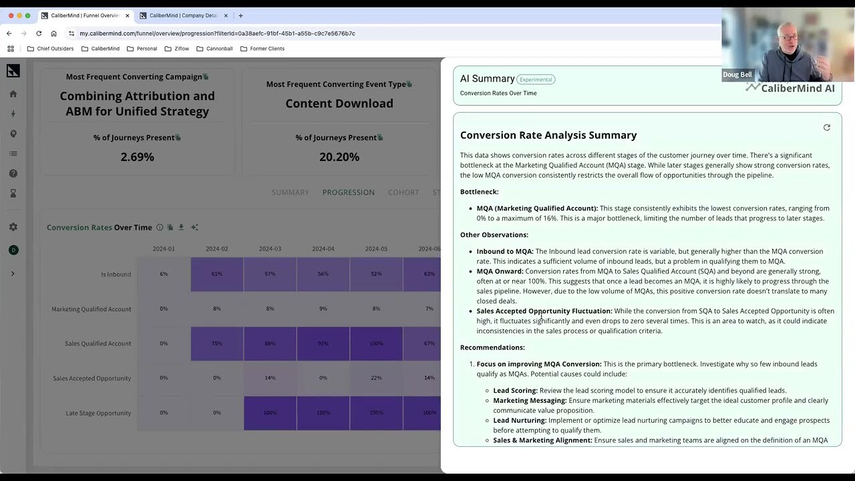The width and height of the screenshot is (855, 481).
Task: Select the Home icon in the sidebar
Action: click(x=13, y=94)
